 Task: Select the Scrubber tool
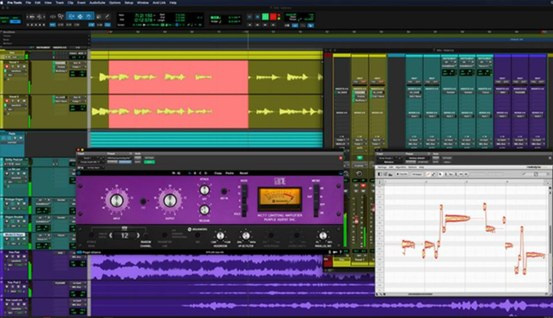click(x=99, y=16)
